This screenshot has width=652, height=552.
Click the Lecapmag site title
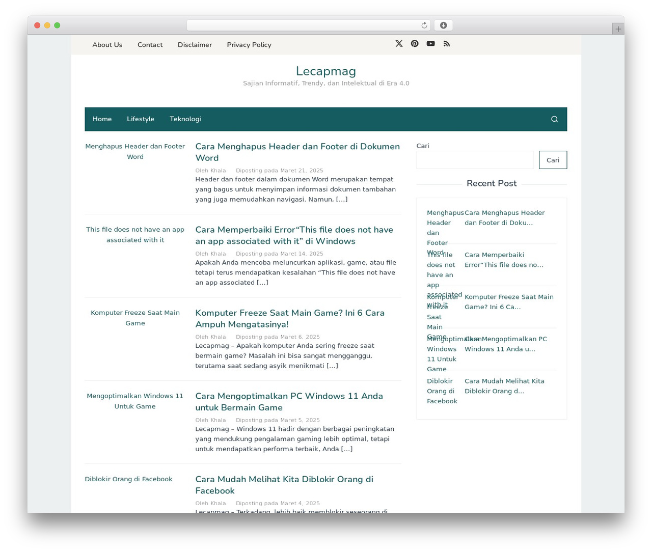pos(326,71)
